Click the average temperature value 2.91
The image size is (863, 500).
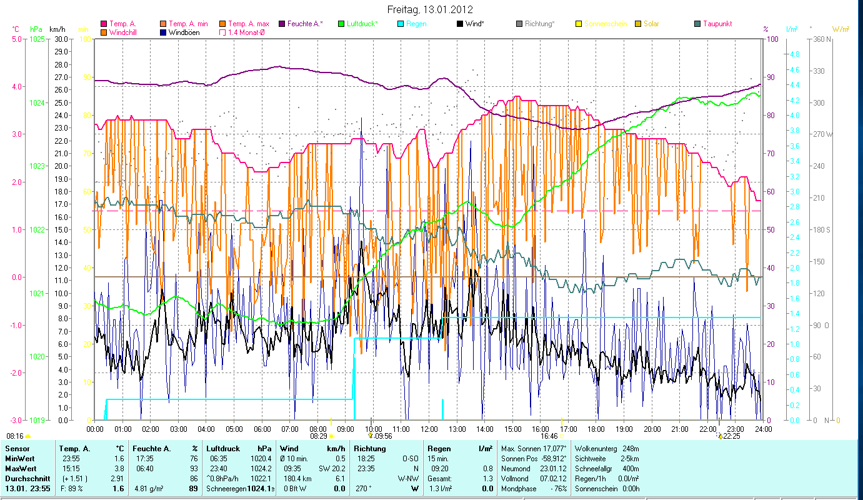pyautogui.click(x=117, y=478)
